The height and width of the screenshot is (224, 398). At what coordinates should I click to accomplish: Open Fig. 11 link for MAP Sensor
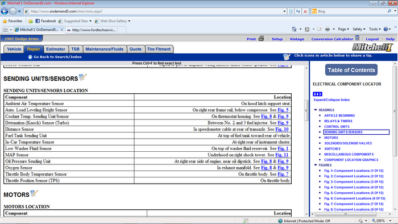[x=282, y=155]
